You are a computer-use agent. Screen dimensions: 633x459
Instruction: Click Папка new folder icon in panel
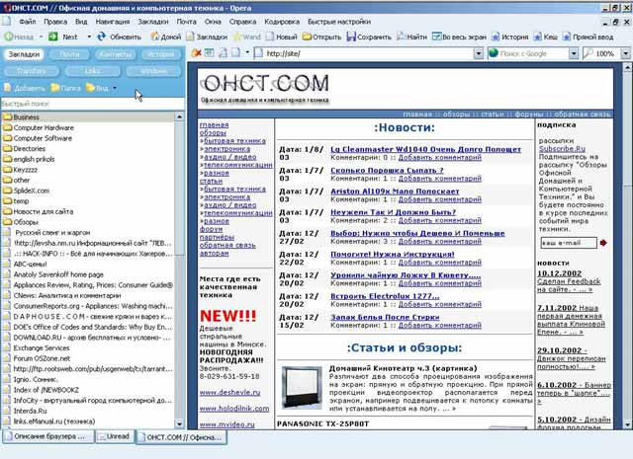(55, 88)
